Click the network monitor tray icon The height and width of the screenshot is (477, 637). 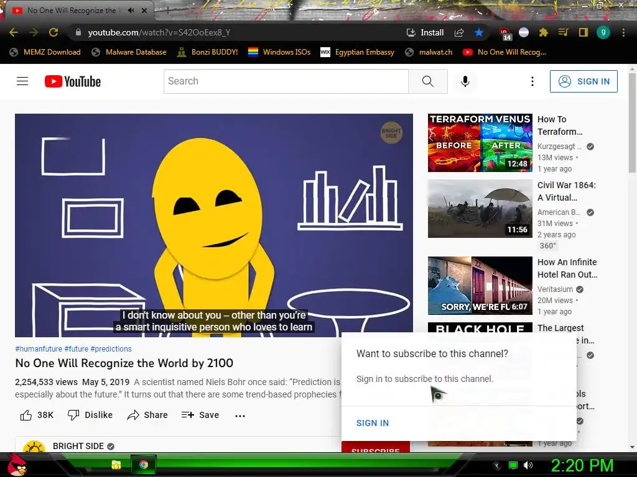[513, 465]
